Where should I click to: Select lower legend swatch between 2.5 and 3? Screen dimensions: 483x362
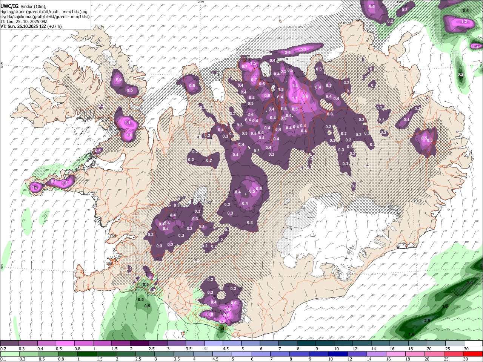point(145,354)
